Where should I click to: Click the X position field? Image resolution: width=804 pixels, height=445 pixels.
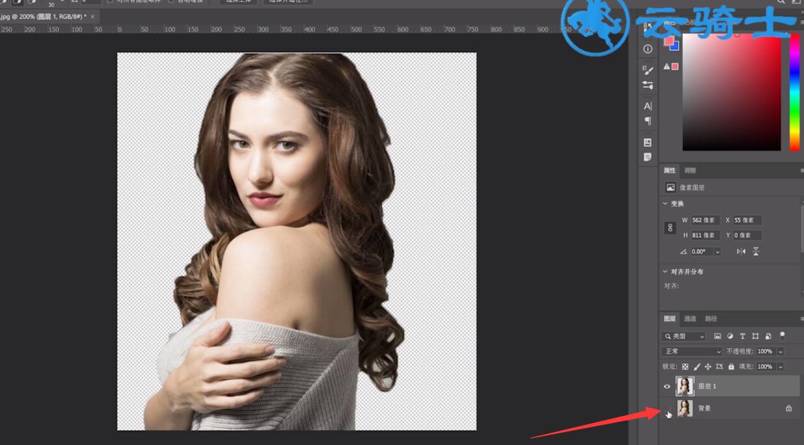tap(747, 220)
